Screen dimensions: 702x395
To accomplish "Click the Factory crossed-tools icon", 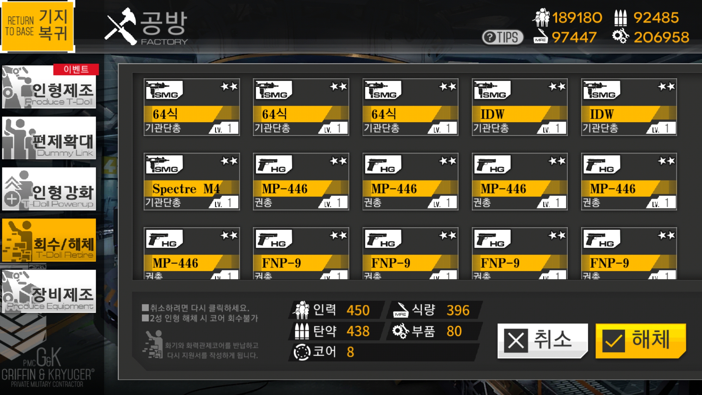I will pyautogui.click(x=121, y=26).
